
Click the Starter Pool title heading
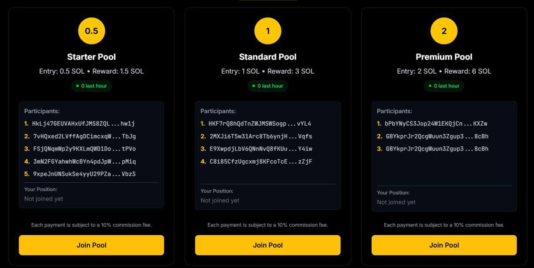coord(91,57)
